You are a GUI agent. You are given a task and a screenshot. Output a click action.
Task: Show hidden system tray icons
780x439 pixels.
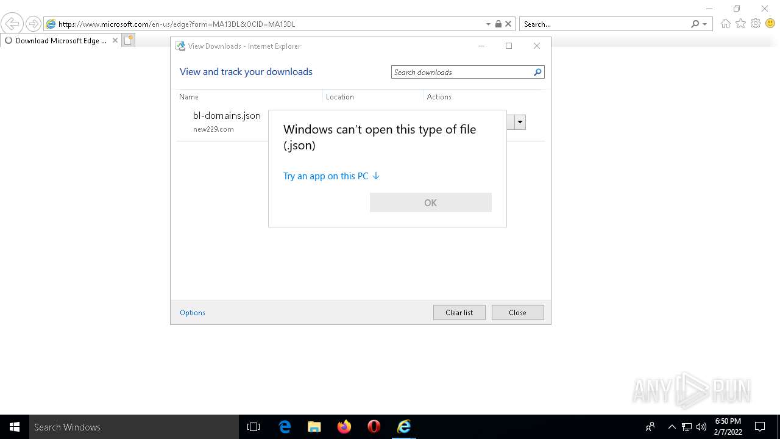click(672, 427)
